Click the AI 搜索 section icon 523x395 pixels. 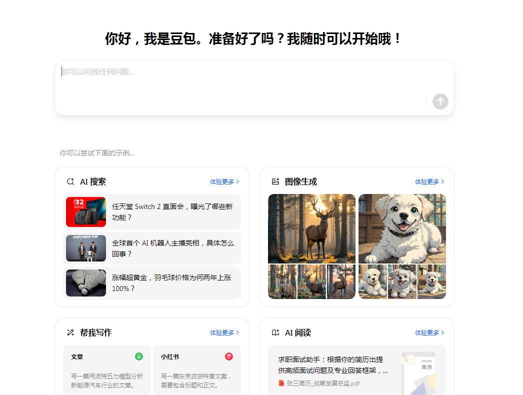coord(70,181)
